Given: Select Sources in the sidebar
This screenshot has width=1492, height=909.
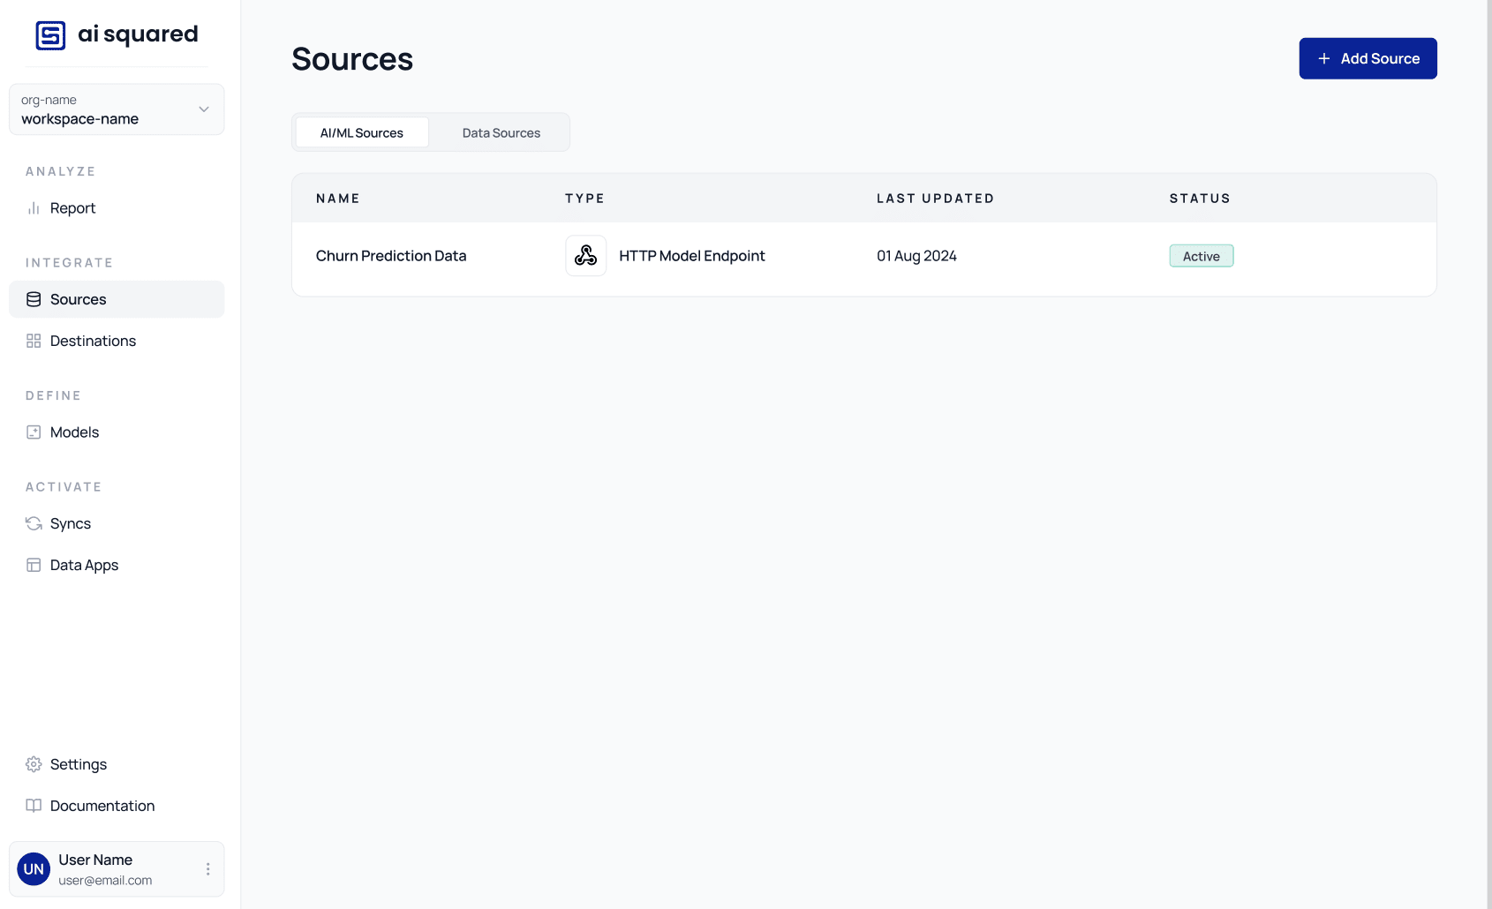Looking at the screenshot, I should 117,299.
